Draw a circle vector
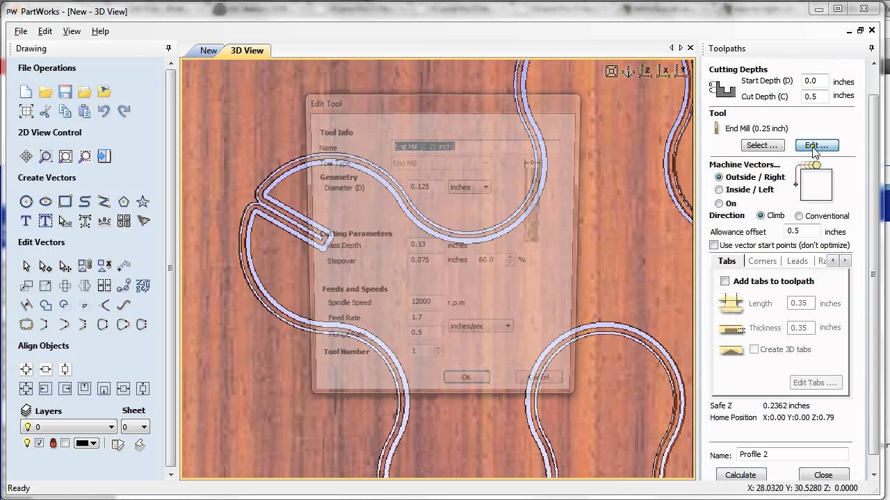The image size is (890, 500). click(26, 201)
